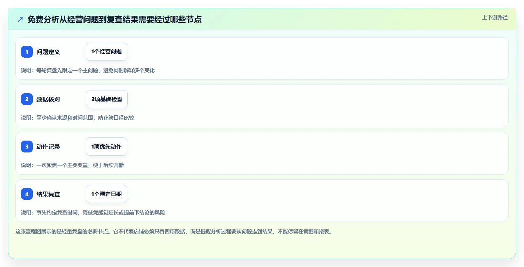Image resolution: width=524 pixels, height=267 pixels.
Task: Click the note 一次聚焦一个主要变量
Action: [72, 165]
